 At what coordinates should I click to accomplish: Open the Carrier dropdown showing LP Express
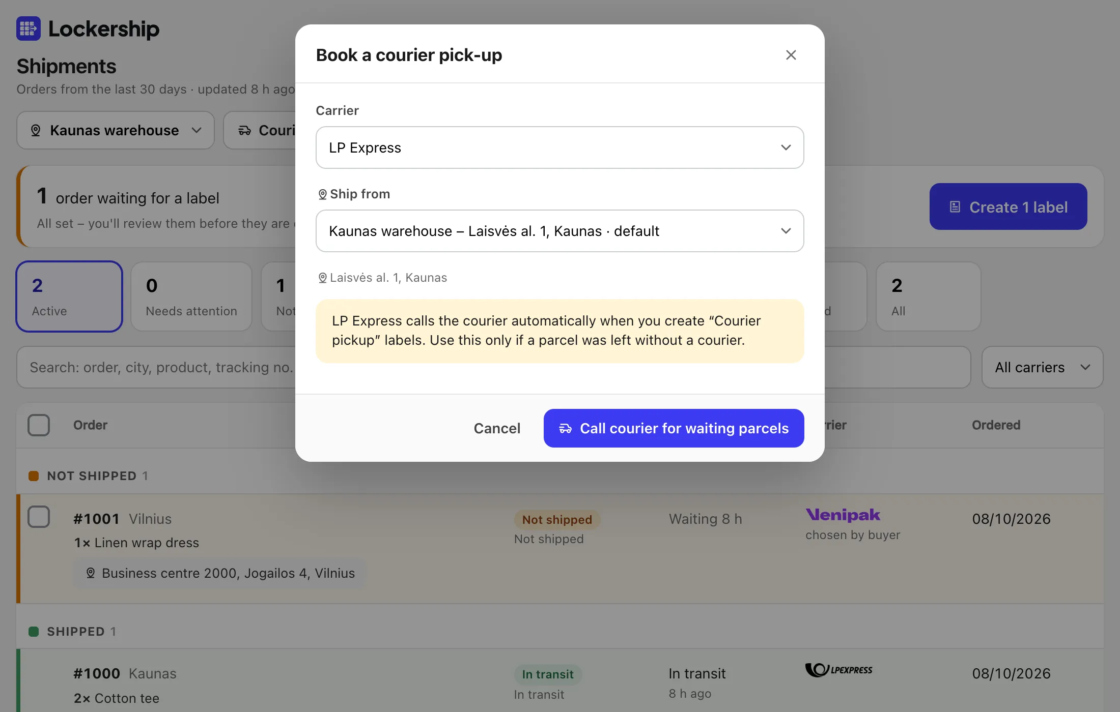pos(560,147)
